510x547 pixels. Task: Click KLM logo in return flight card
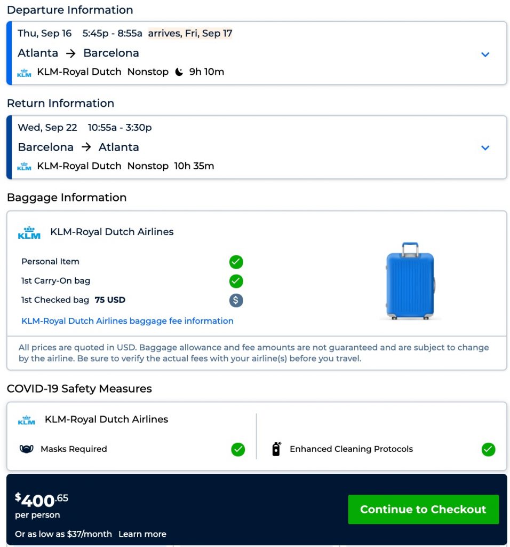pos(24,167)
